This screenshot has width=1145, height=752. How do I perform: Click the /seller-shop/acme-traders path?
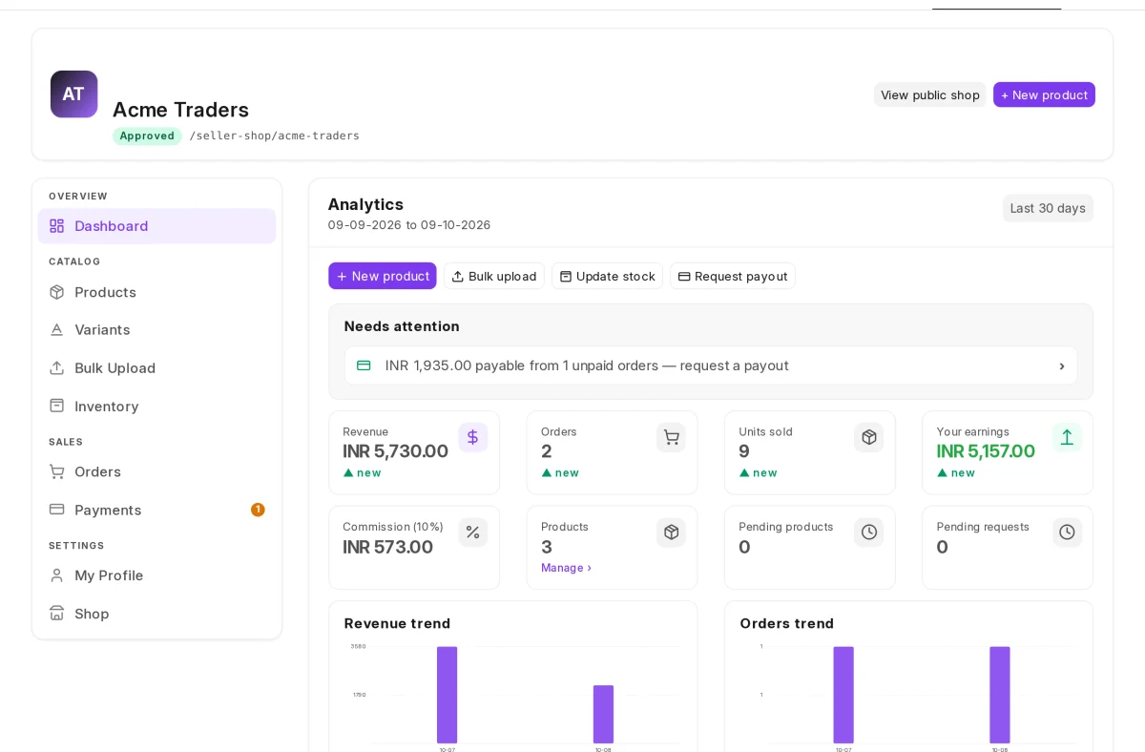tap(275, 136)
